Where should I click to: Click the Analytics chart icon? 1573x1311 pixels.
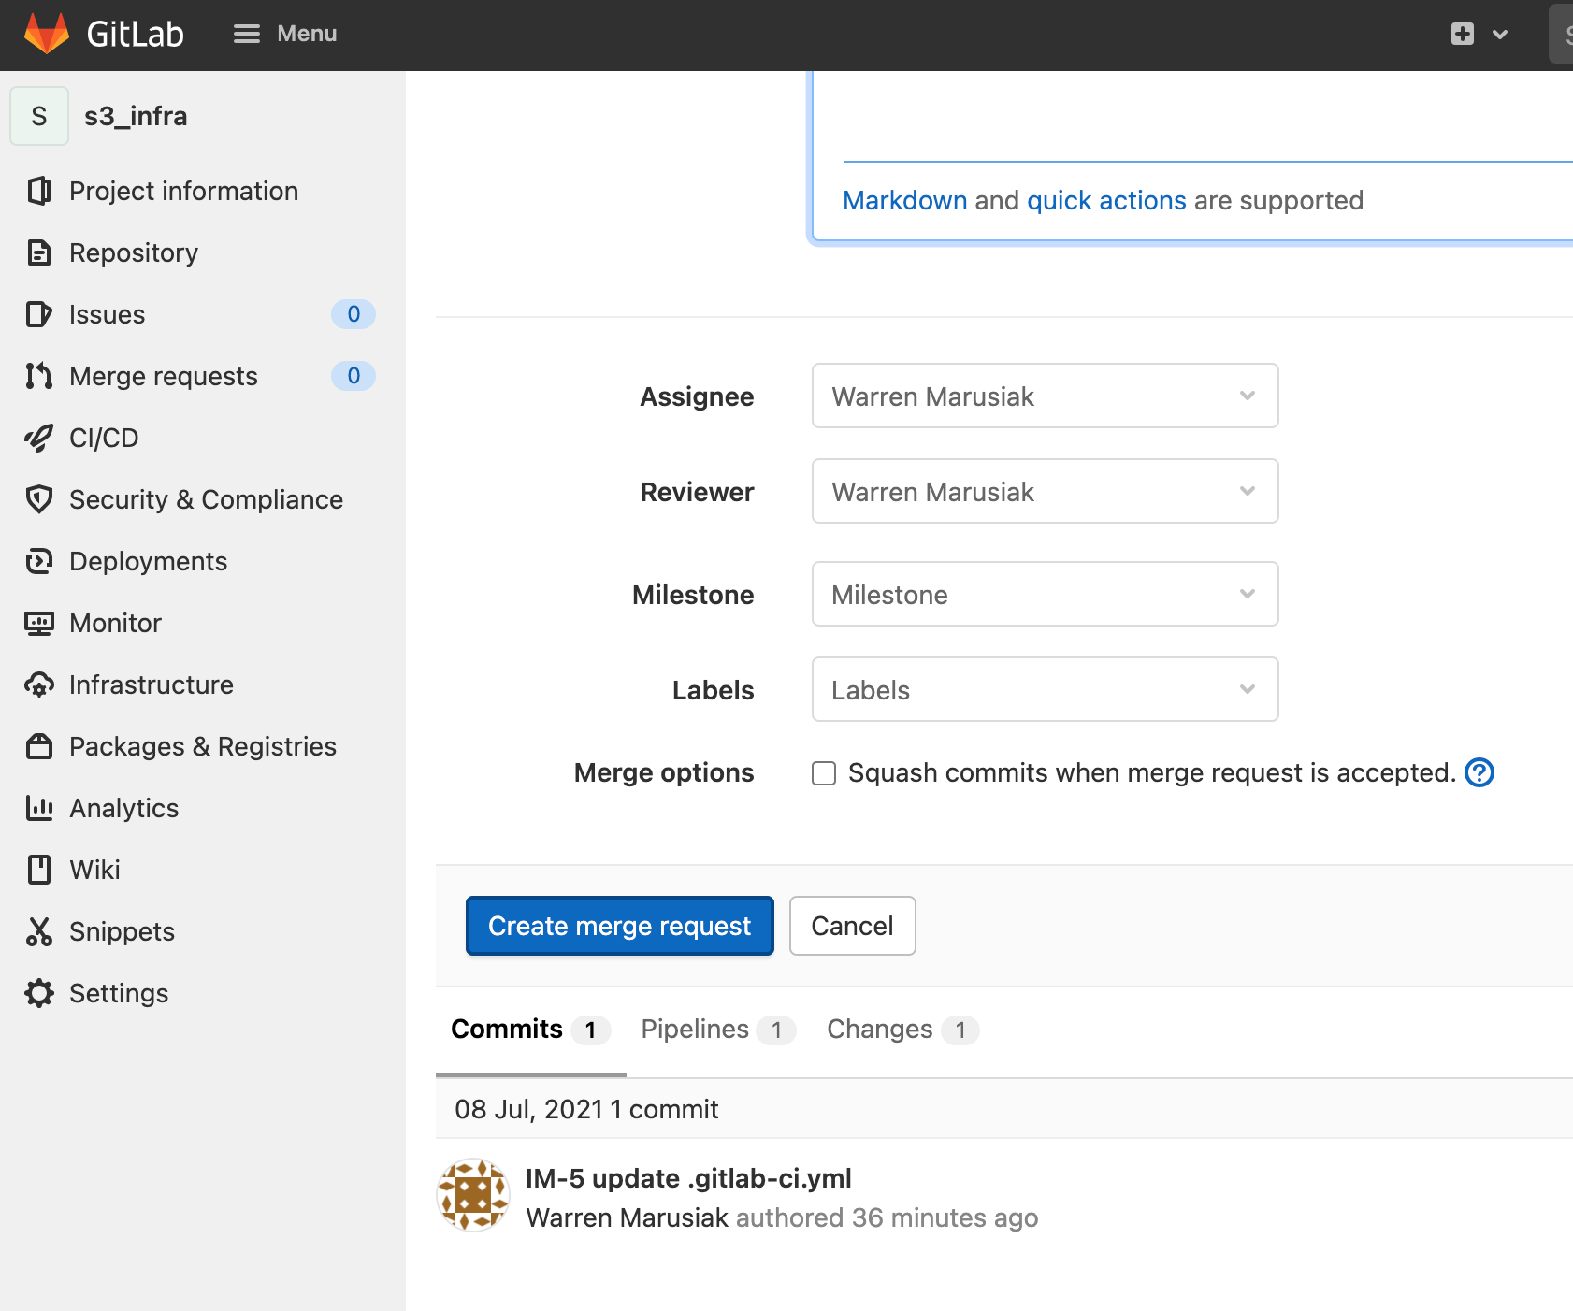coord(38,808)
